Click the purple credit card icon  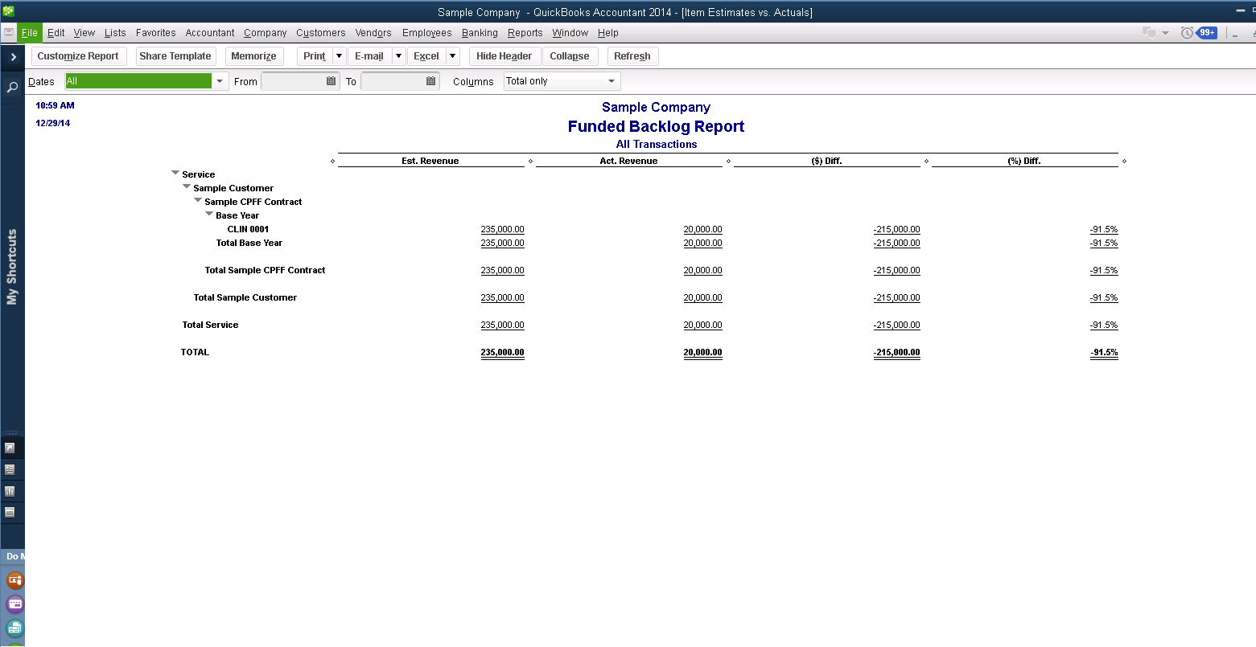(x=14, y=604)
